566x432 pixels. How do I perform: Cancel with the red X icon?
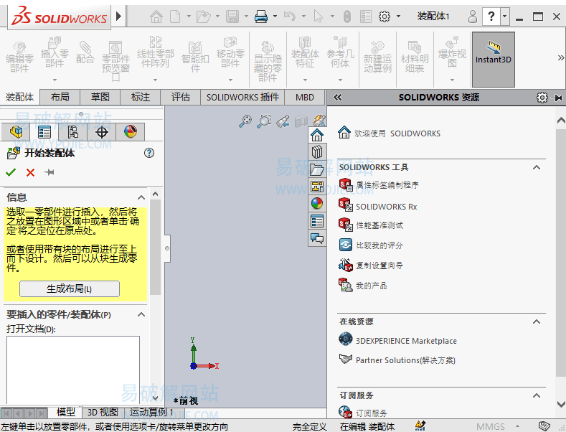30,172
